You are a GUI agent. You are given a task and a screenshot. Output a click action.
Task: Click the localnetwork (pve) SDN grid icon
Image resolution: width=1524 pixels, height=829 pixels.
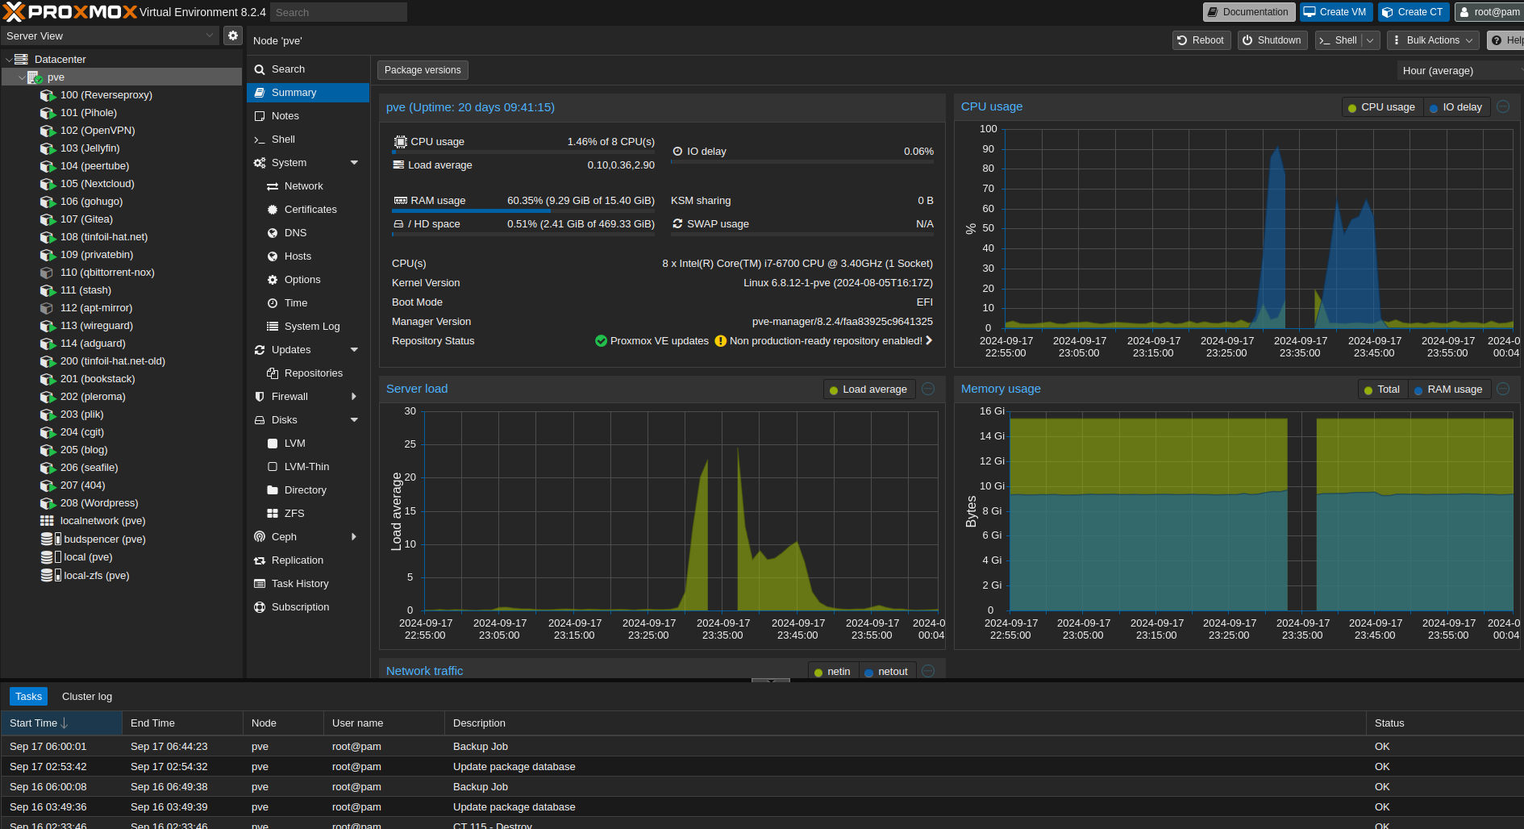click(x=48, y=521)
